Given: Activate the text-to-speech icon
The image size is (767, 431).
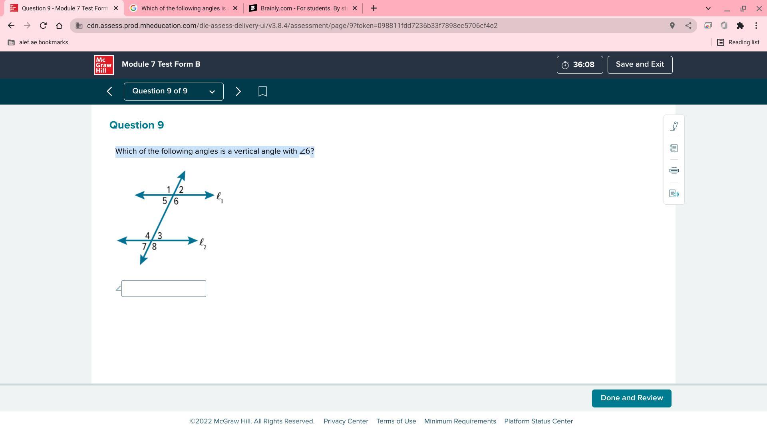Looking at the screenshot, I should coord(674,194).
